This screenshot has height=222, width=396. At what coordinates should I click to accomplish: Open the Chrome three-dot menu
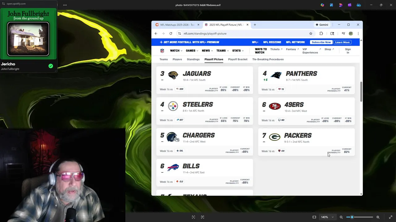click(358, 33)
